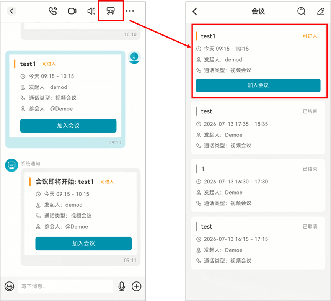Image resolution: width=331 pixels, height=301 pixels.
Task: Click 加入会议 in the 会议 list test1 card
Action: 258,85
